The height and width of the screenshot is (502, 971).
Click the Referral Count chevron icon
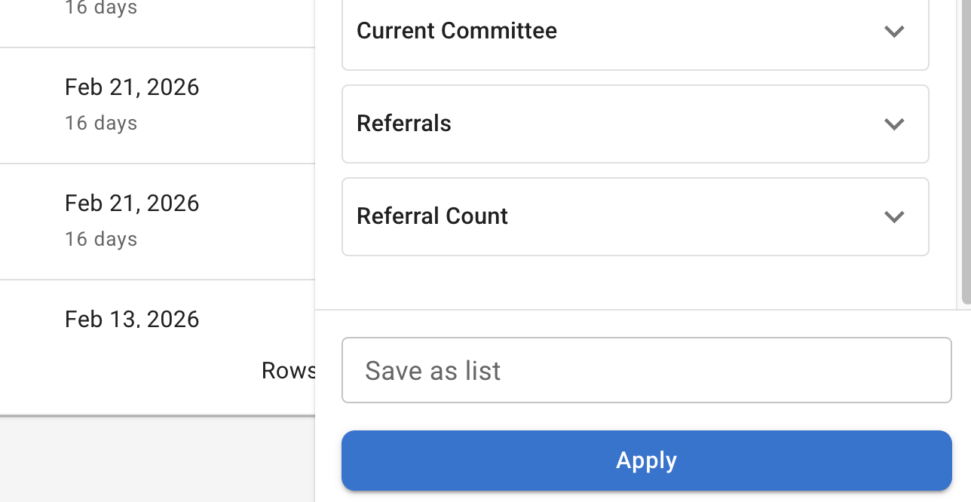point(894,216)
